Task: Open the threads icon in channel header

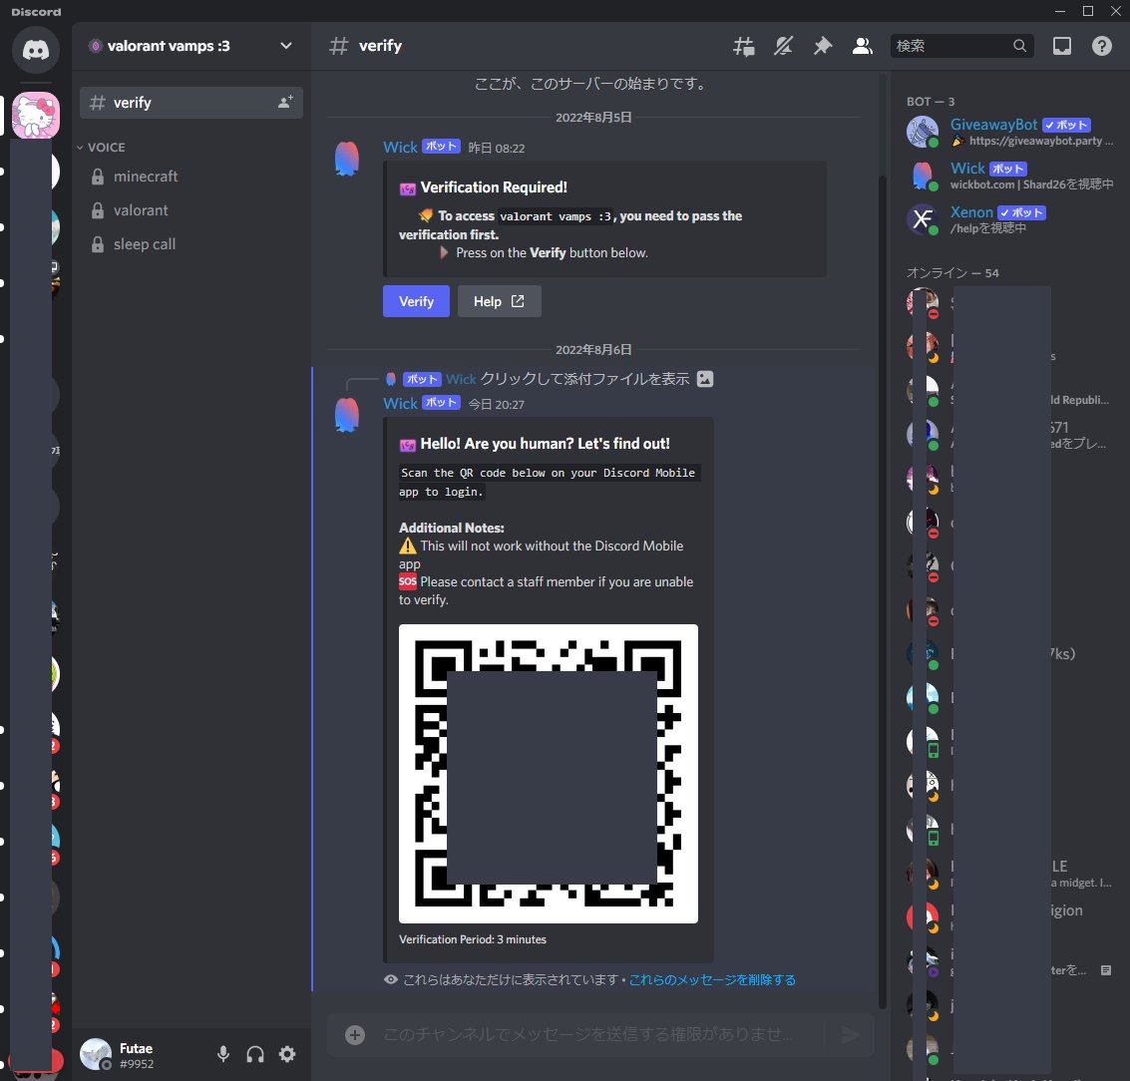Action: (x=744, y=46)
